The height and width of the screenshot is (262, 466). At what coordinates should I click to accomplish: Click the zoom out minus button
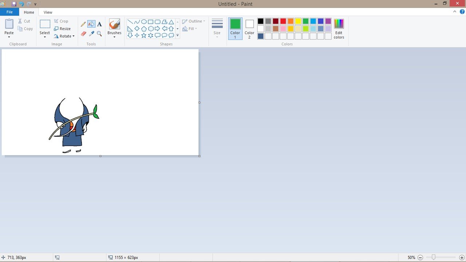pyautogui.click(x=420, y=257)
